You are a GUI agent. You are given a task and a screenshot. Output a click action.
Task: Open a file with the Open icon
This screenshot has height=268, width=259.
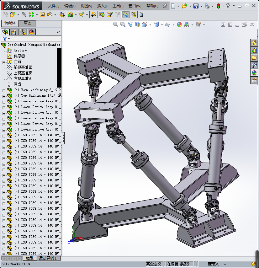(184, 6)
